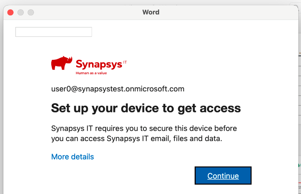This screenshot has width=301, height=194.
Task: Click the user0 account name in email
Action: point(61,89)
